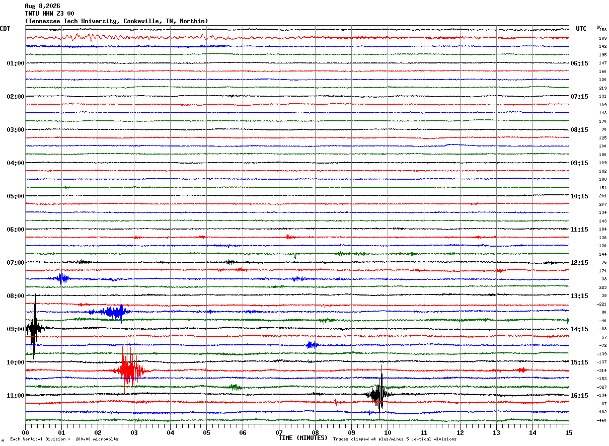Screen dimensions: 609x446
Task: Click the small blue burst near minute 08
Action: (312, 345)
